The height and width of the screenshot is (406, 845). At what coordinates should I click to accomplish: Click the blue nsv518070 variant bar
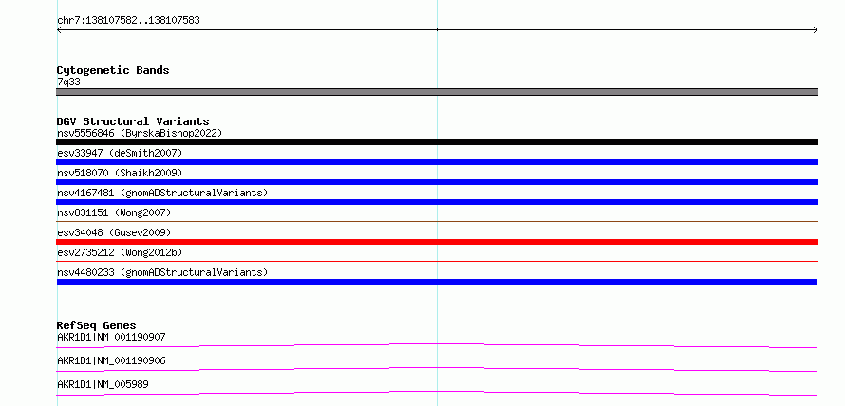[437, 182]
